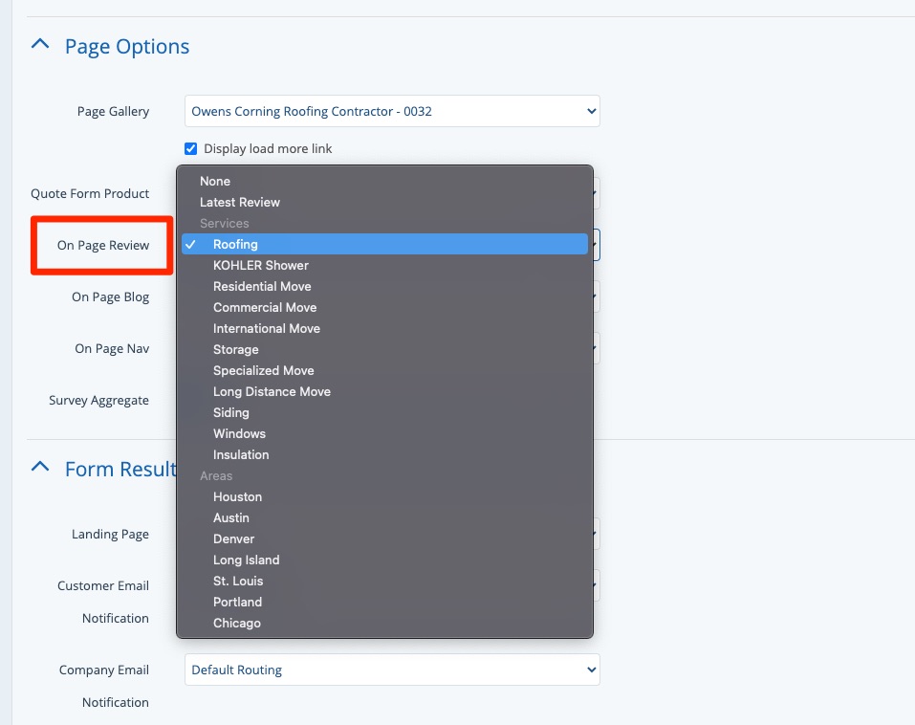Pick Denver from the Areas list
915x725 pixels.
(x=234, y=538)
